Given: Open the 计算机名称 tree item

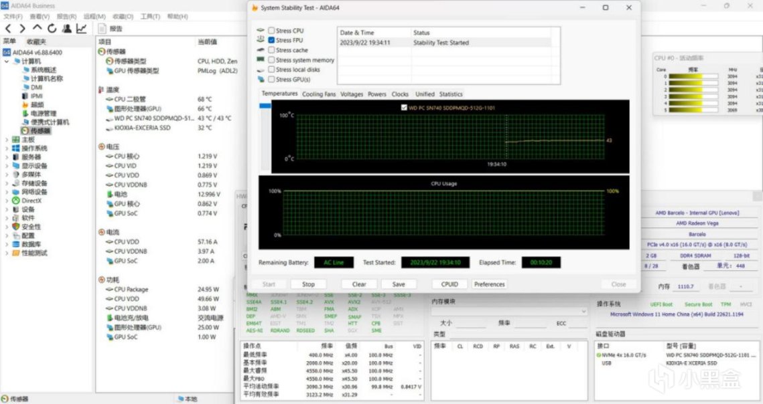Looking at the screenshot, I should coord(42,79).
